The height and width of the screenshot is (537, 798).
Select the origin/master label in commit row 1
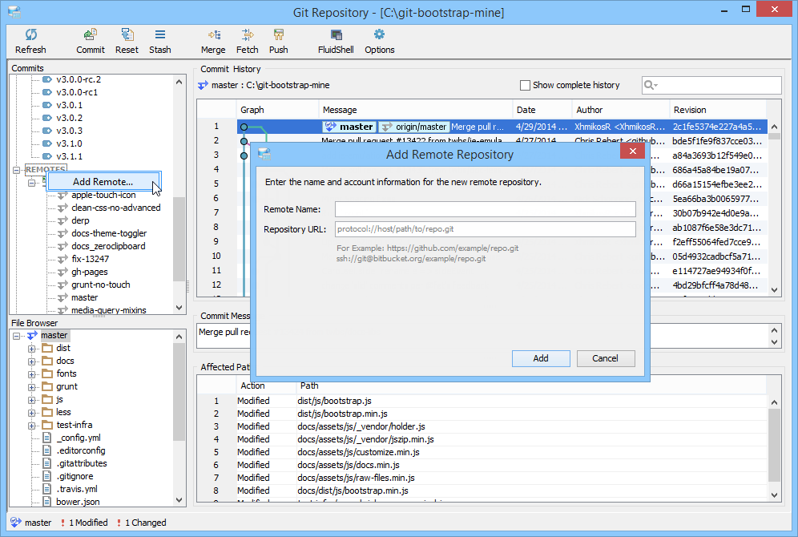tap(414, 127)
